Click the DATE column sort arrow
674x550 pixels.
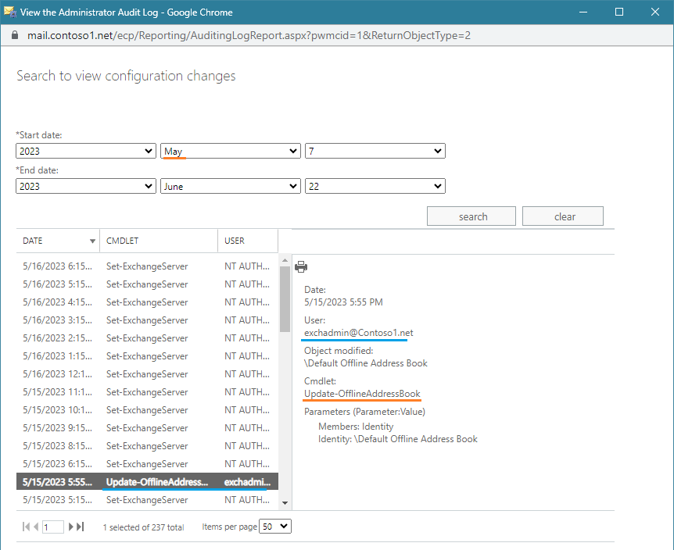(x=92, y=241)
